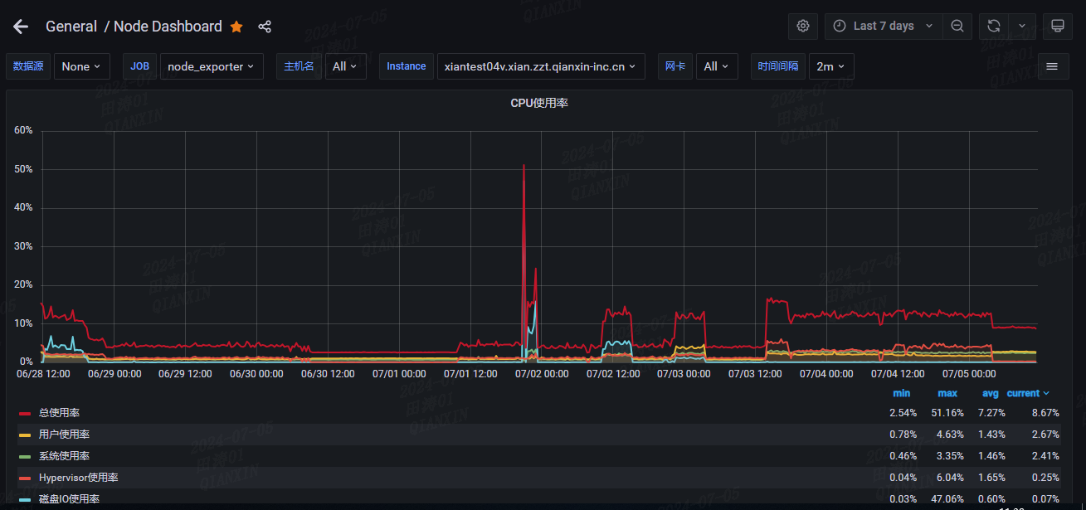Toggle the 系统使用率 legend series
Screen dimensions: 1086x510
tap(64, 455)
